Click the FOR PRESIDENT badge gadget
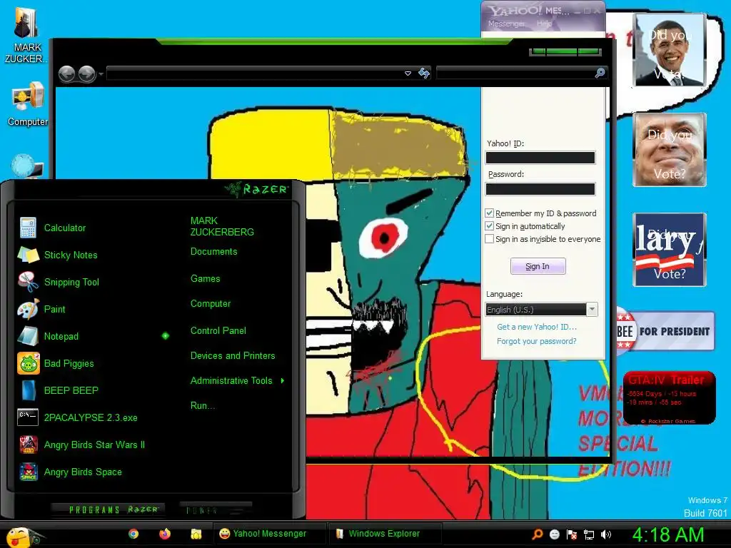The width and height of the screenshot is (731, 548). coord(666,331)
